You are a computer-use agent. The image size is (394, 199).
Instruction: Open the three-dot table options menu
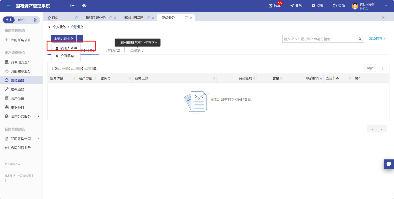[x=382, y=68]
